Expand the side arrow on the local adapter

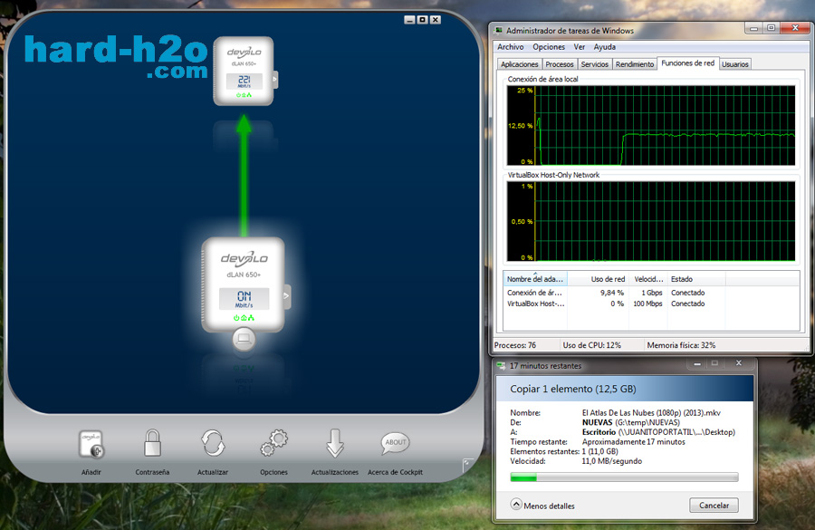coord(286,296)
